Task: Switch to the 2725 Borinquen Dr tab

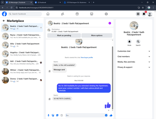Action: pos(77,2)
